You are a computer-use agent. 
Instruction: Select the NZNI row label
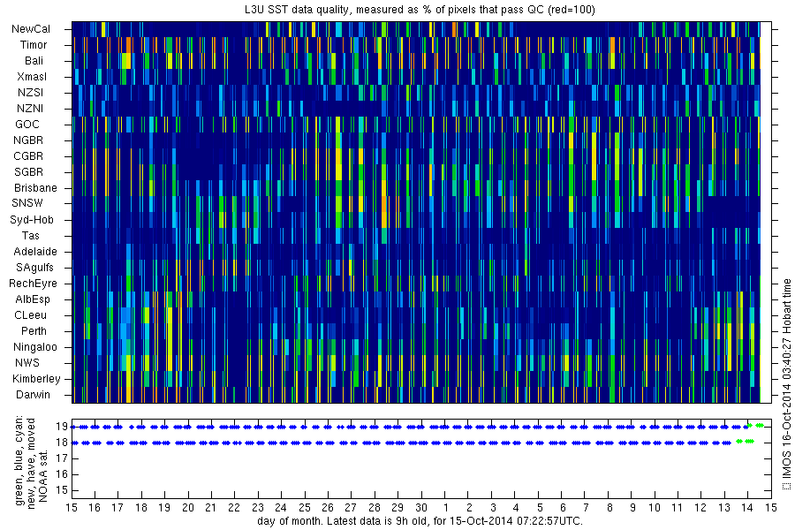point(30,109)
